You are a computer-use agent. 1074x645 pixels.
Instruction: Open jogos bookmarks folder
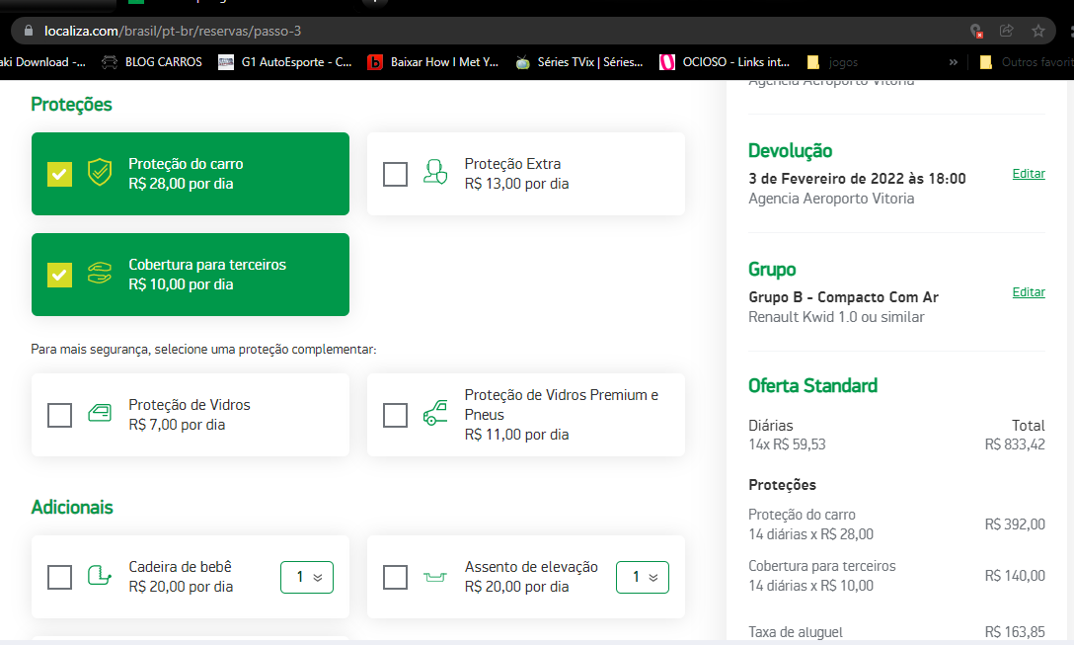[832, 62]
